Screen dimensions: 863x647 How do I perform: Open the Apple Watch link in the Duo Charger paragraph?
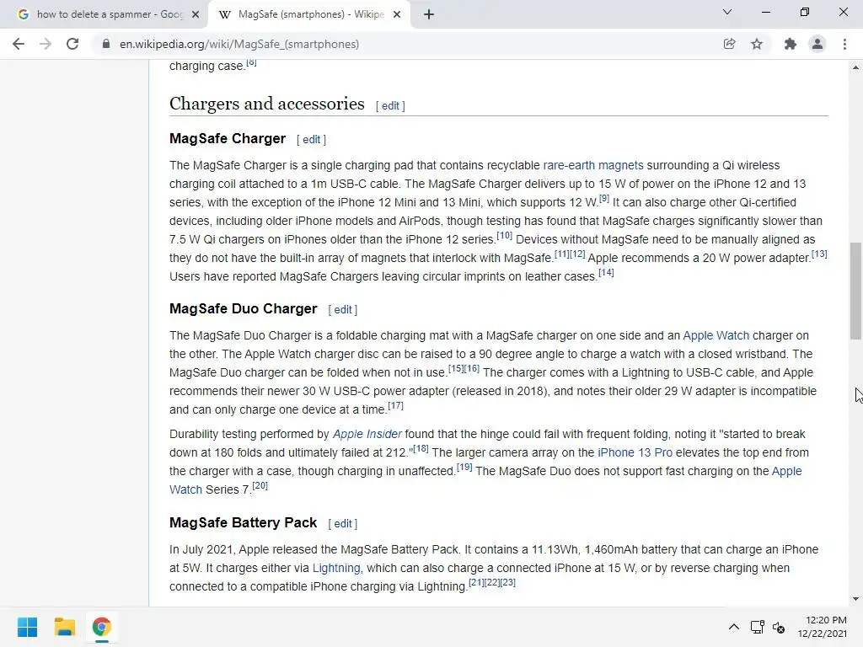tap(716, 335)
